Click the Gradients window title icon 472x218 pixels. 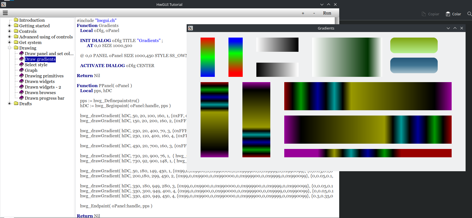click(191, 28)
